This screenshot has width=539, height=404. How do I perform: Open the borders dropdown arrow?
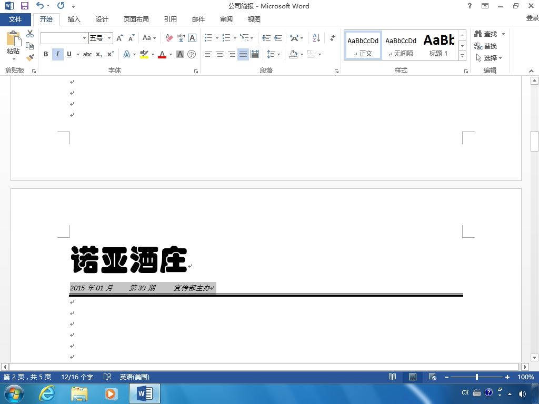[320, 54]
